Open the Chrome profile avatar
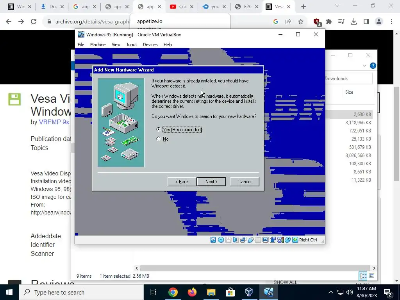This screenshot has height=300, width=400. tap(379, 22)
